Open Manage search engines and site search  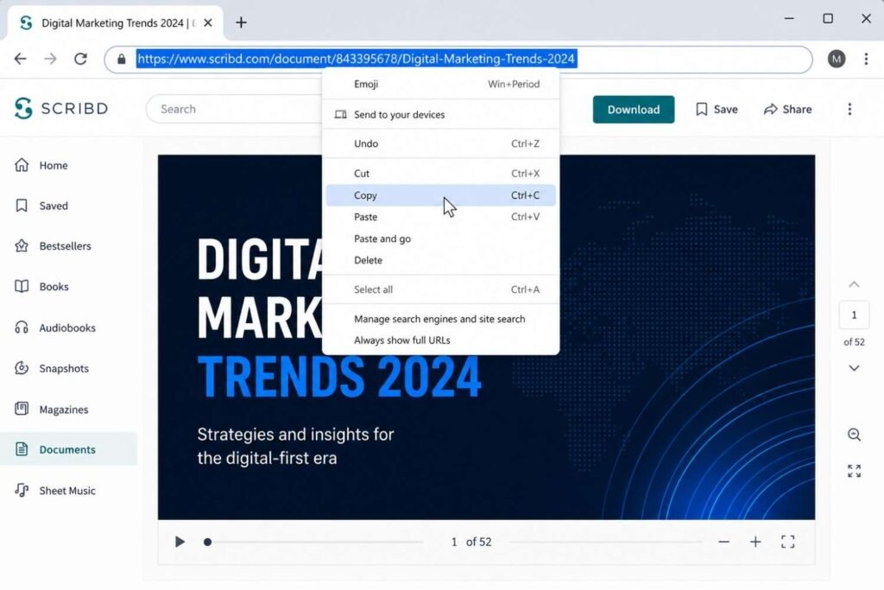(441, 319)
